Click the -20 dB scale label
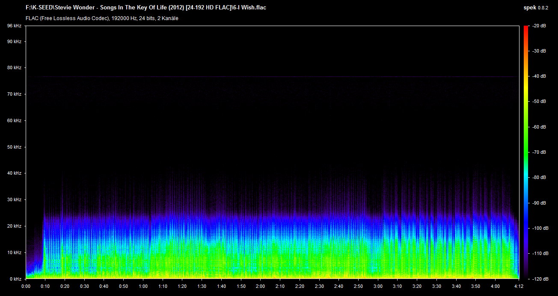Viewport: 558px width, 296px height. (x=539, y=26)
